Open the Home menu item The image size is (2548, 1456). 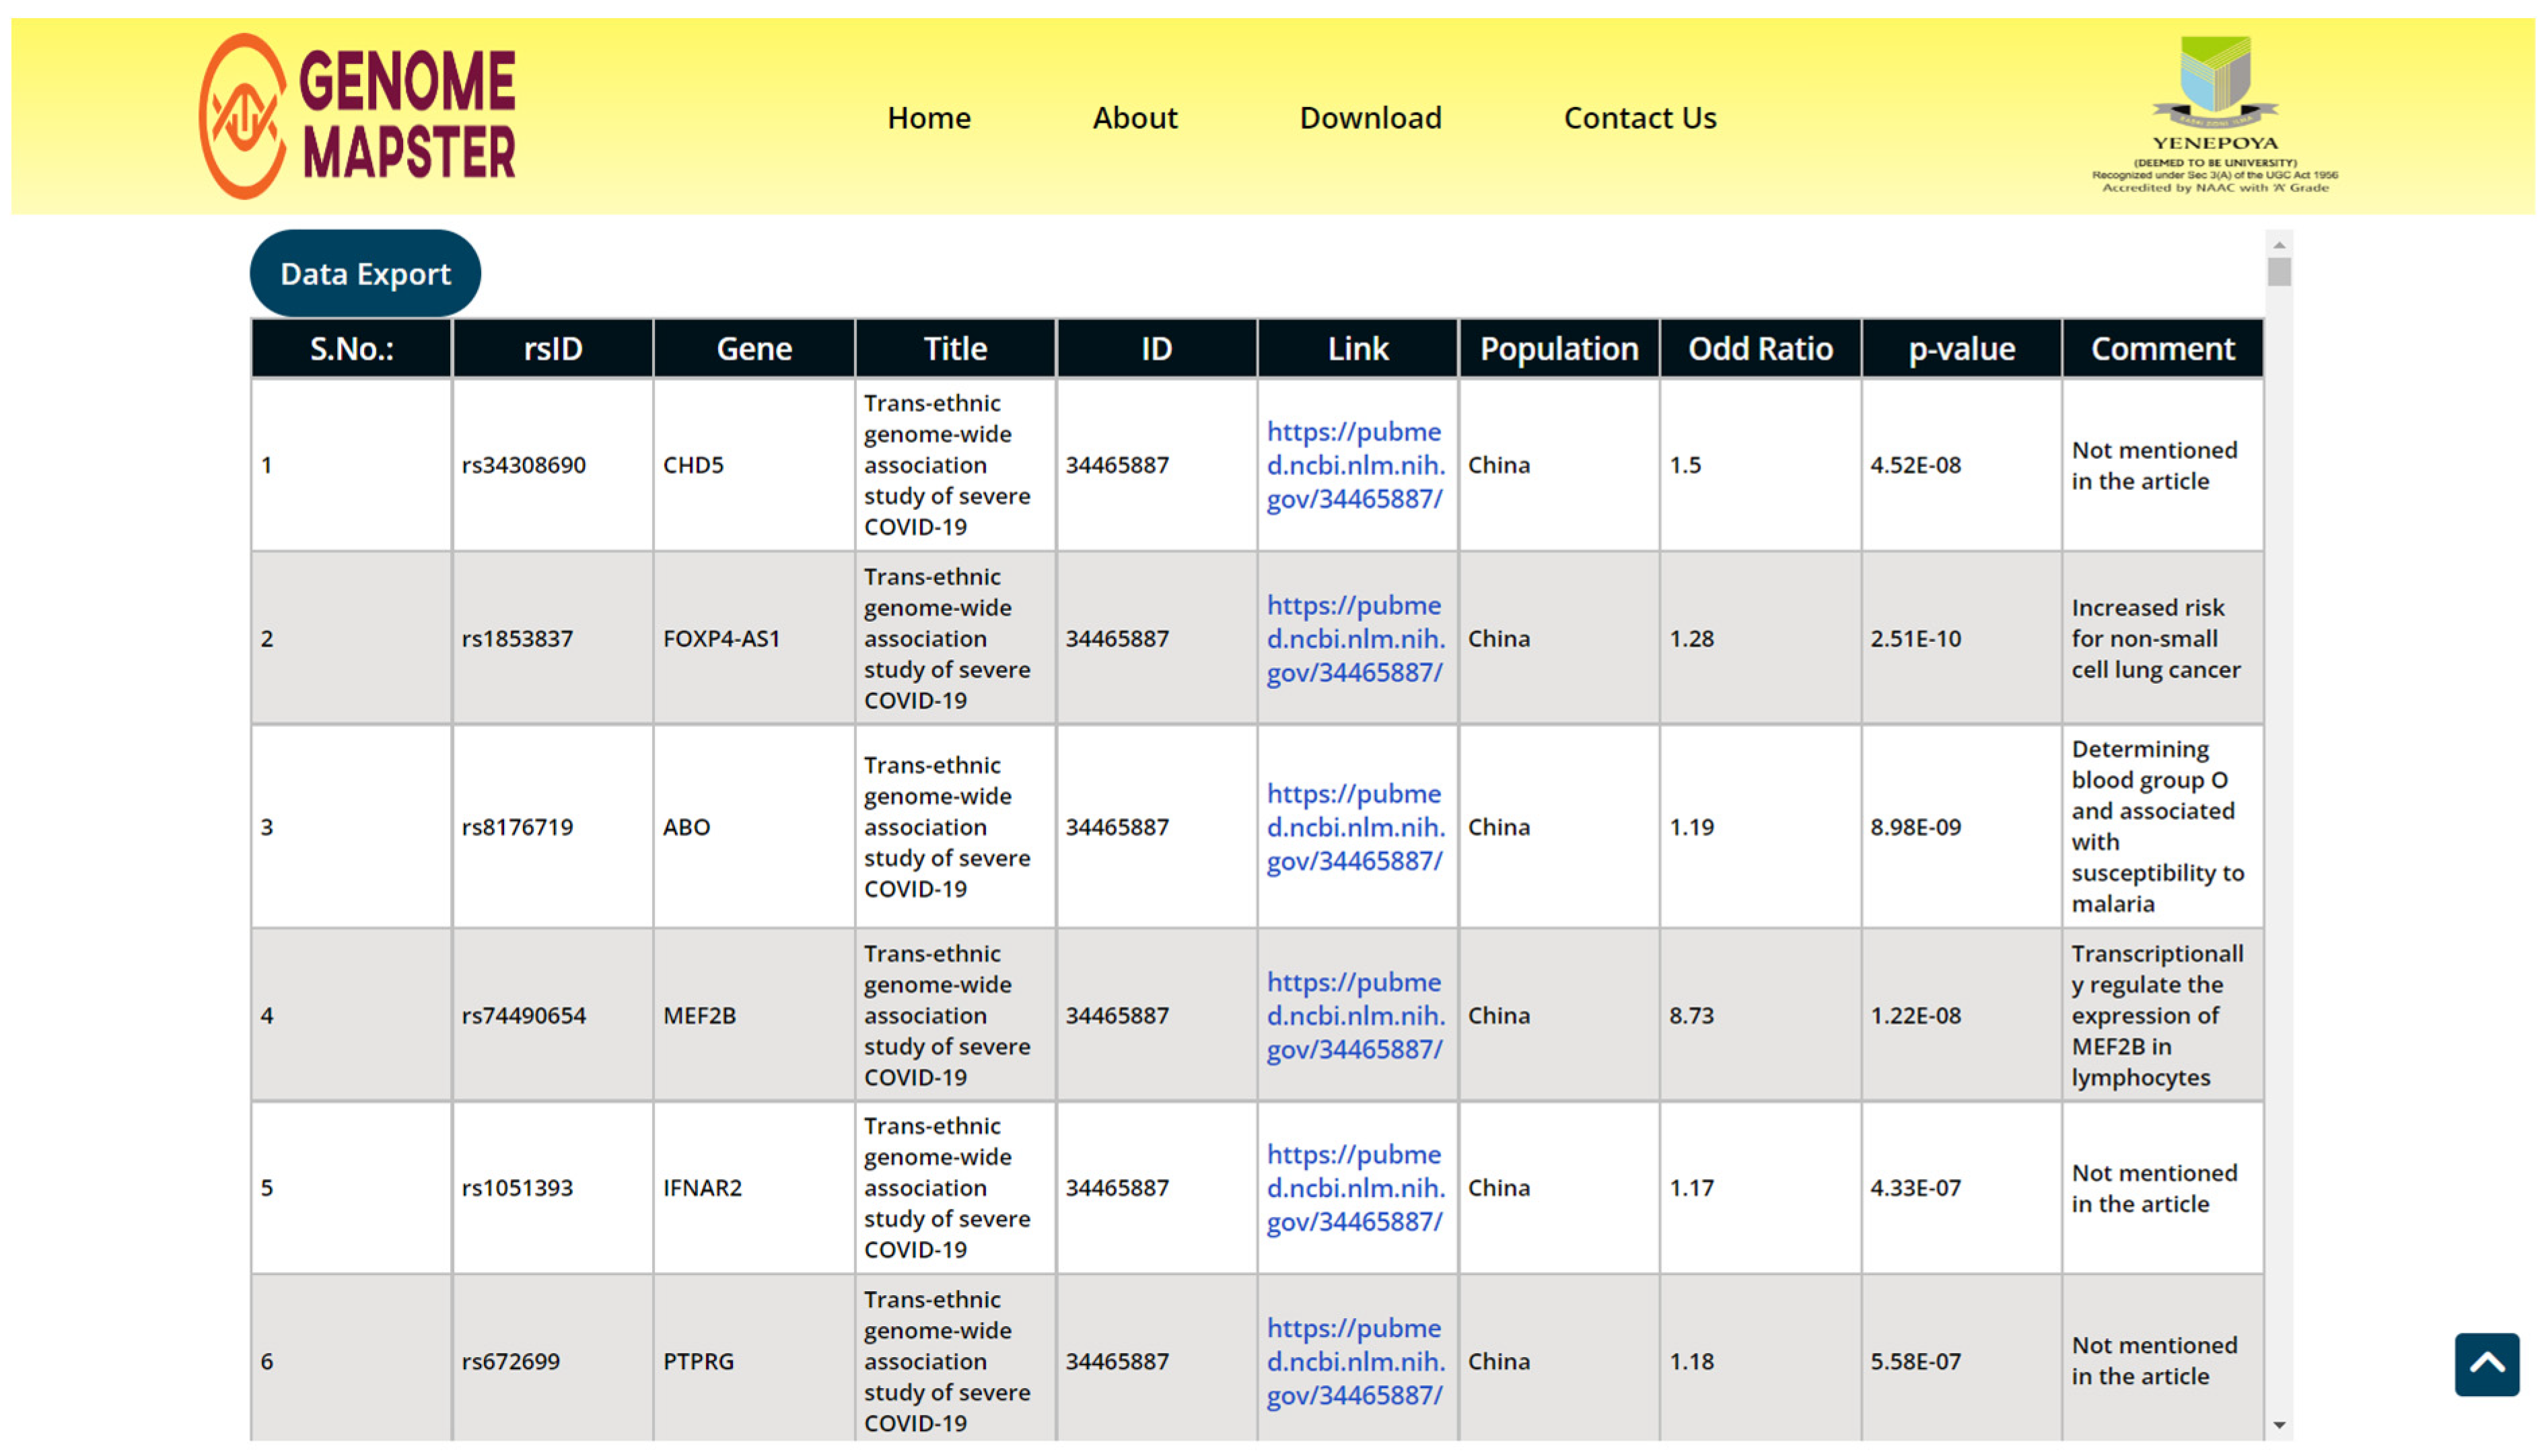(929, 118)
